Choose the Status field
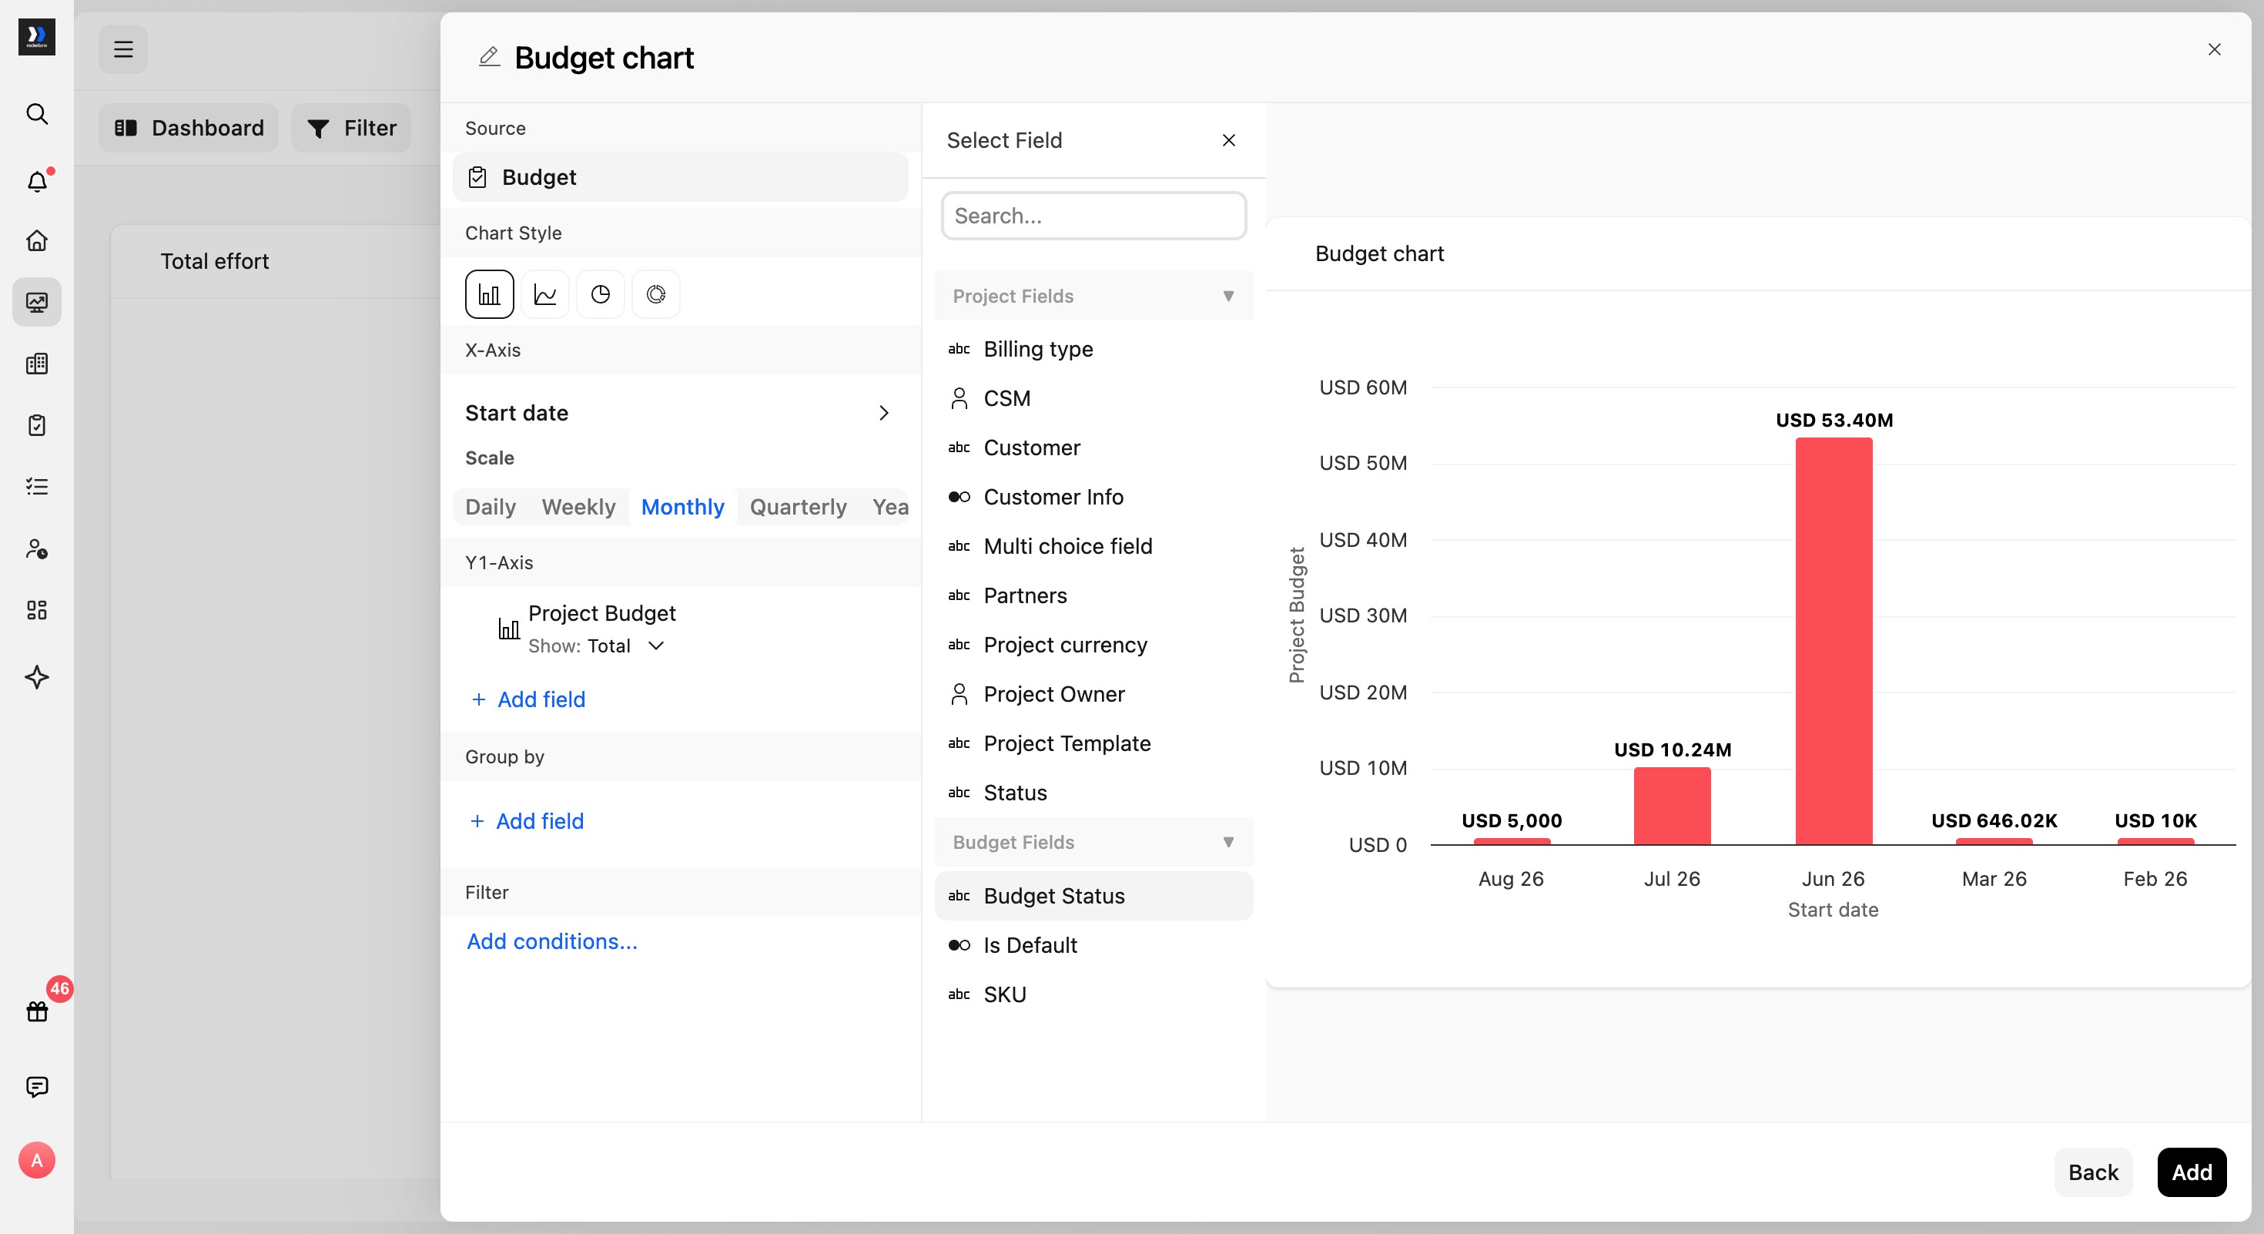 pyautogui.click(x=1094, y=792)
